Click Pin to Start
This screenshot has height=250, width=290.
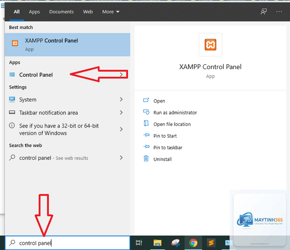click(x=165, y=136)
